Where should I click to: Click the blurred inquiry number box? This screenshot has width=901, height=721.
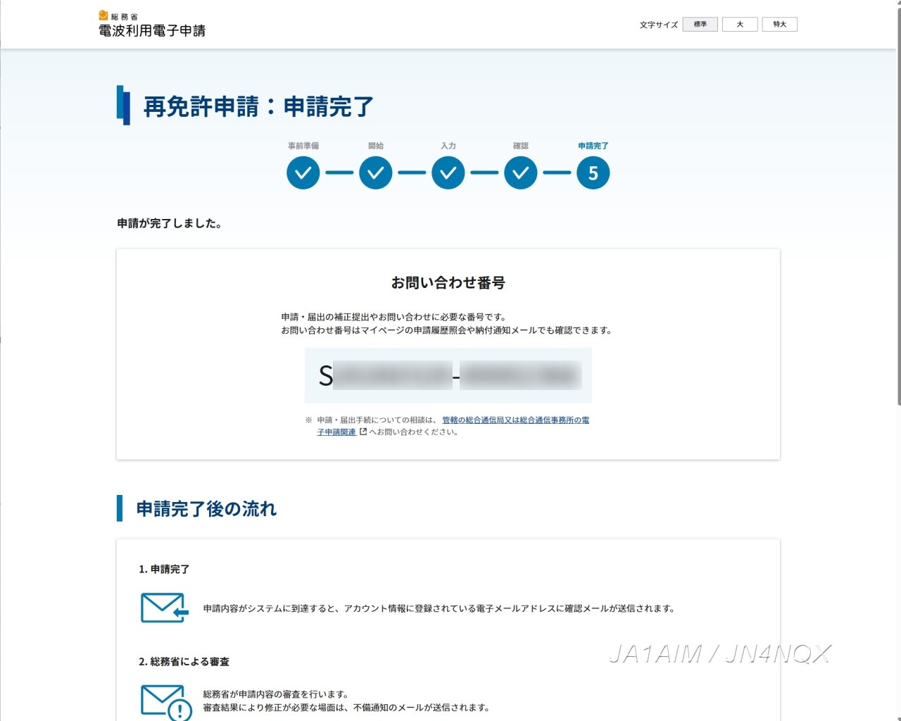448,375
